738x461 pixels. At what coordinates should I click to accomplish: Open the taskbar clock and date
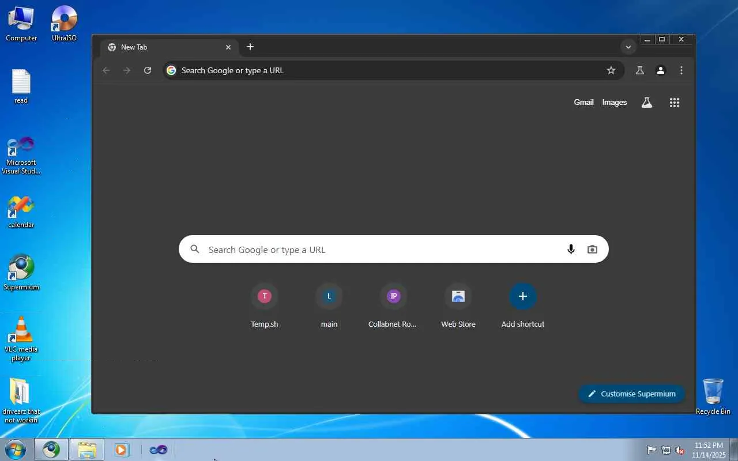(709, 450)
